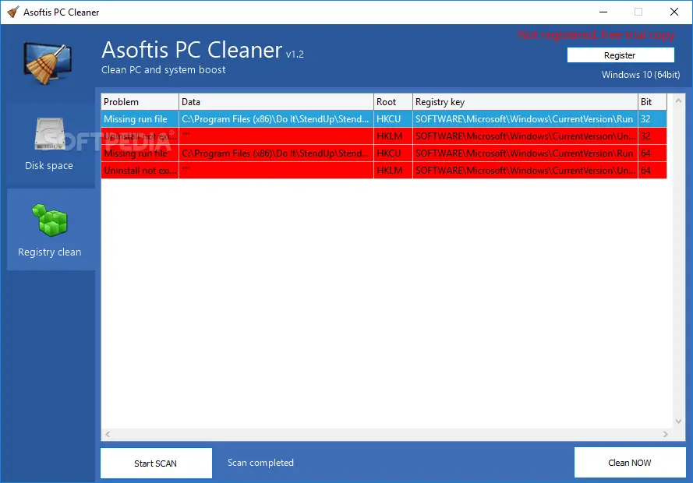
Task: Click the broom and monitor app logo
Action: point(48,63)
